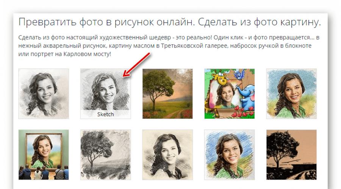This screenshot has width=341, height=189.
Task: Click the description paragraph about художественный шедевр
Action: [169, 46]
